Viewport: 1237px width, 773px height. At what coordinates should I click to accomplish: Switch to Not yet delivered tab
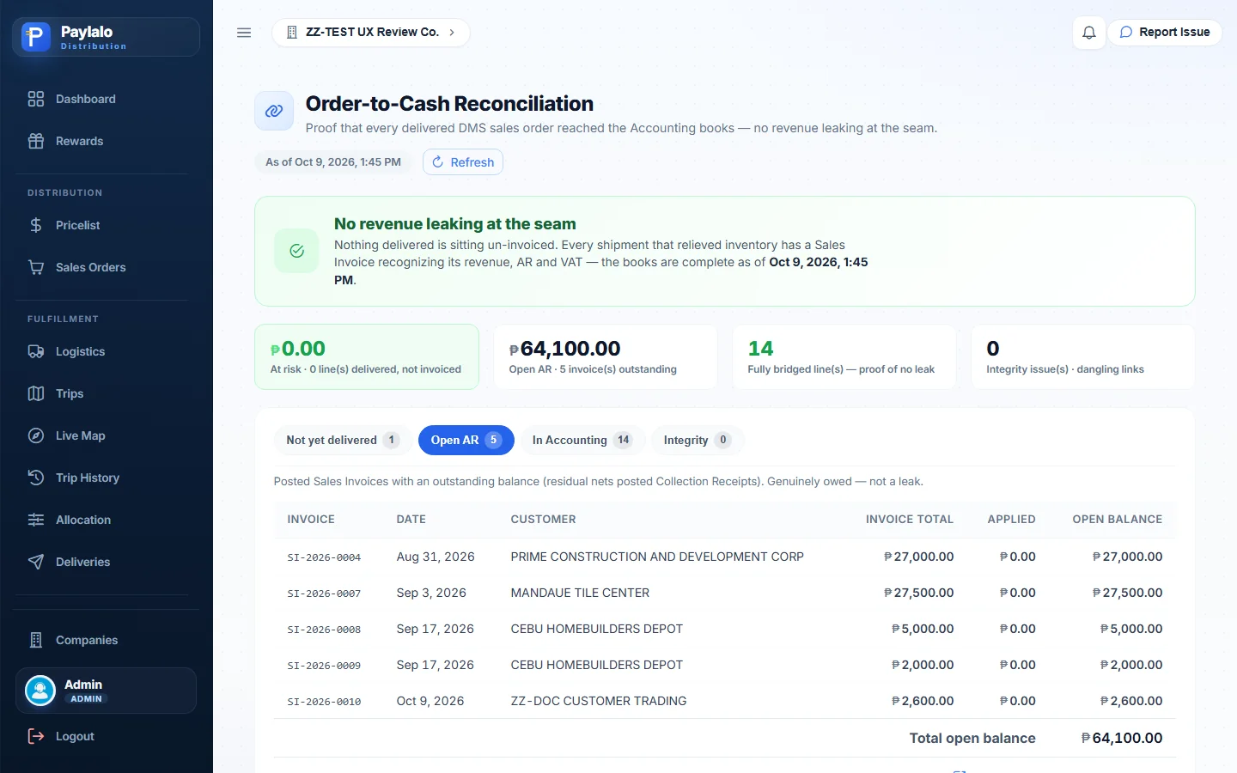(342, 440)
